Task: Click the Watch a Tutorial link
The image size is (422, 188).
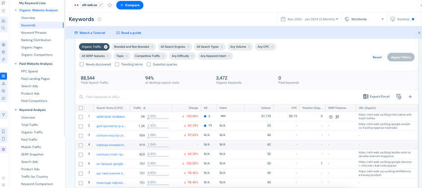Action: pyautogui.click(x=90, y=33)
